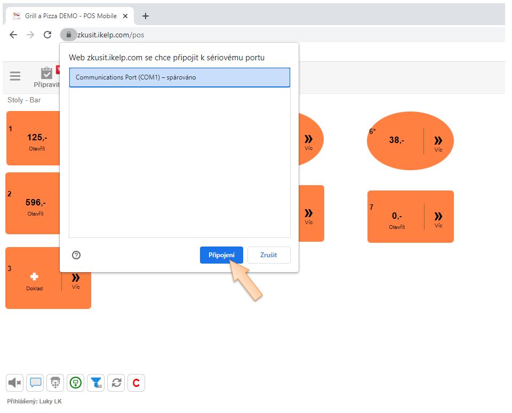The width and height of the screenshot is (512, 413).
Task: Expand Víc on oval table 6
Action: click(438, 142)
